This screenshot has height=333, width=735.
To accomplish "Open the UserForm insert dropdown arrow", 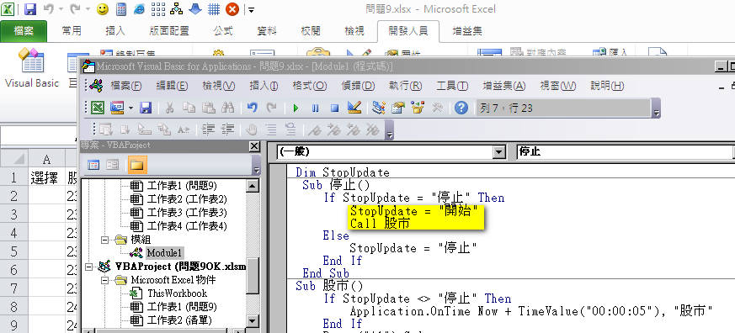I will coord(130,108).
